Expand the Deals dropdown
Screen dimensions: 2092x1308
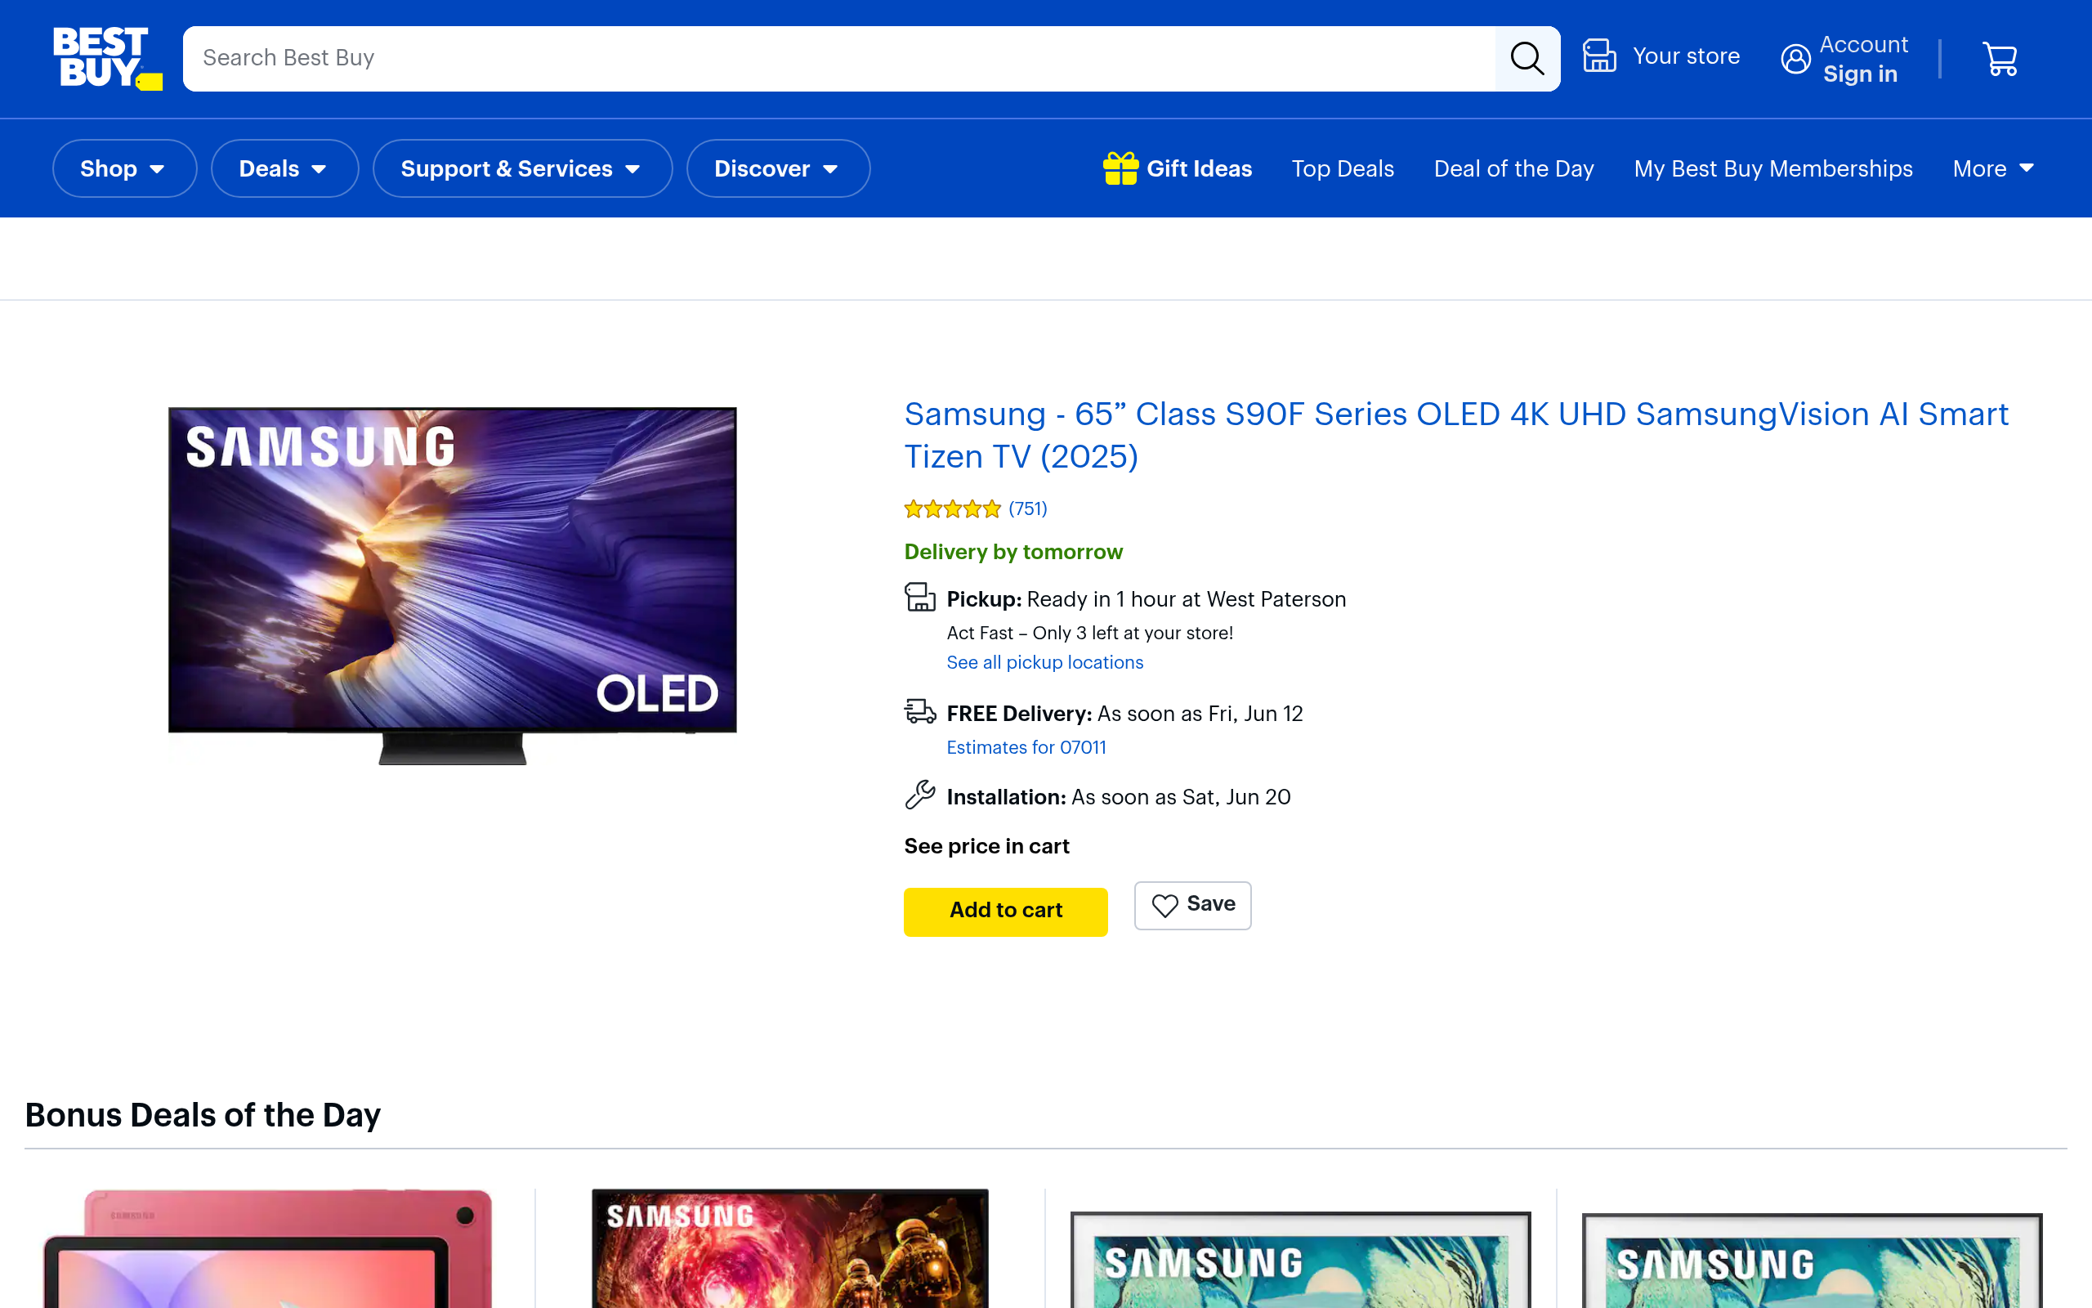tap(284, 168)
